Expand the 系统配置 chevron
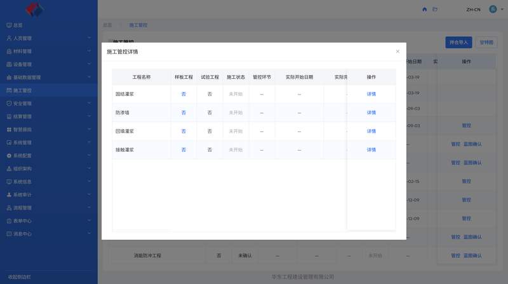This screenshot has width=508, height=284. [89, 155]
